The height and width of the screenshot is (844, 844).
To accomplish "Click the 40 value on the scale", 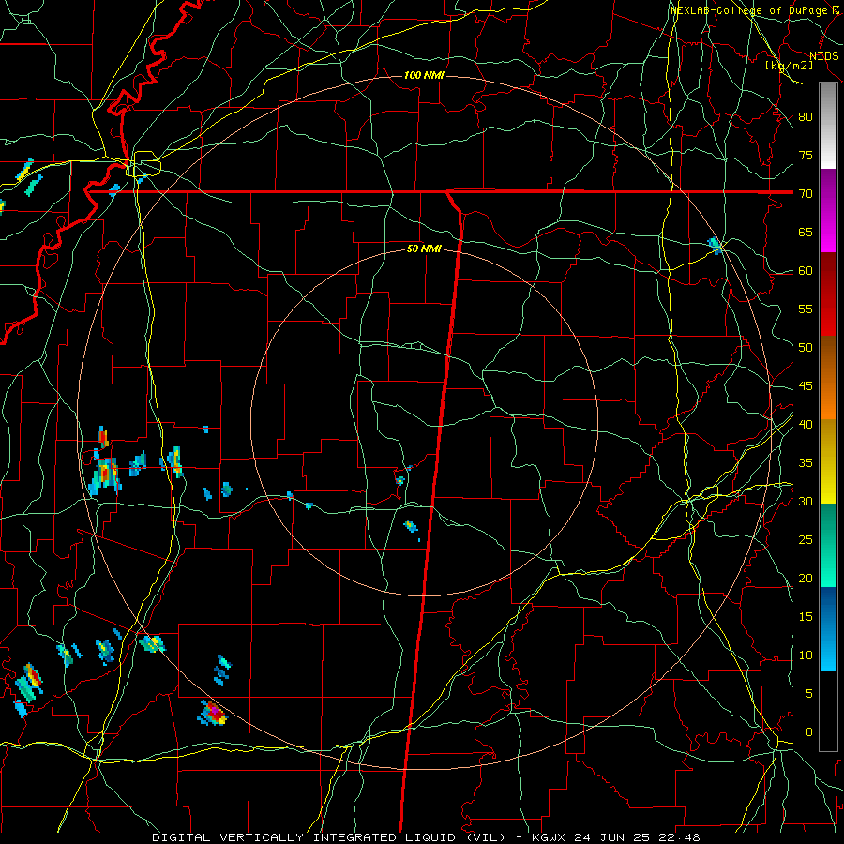I will pos(806,425).
